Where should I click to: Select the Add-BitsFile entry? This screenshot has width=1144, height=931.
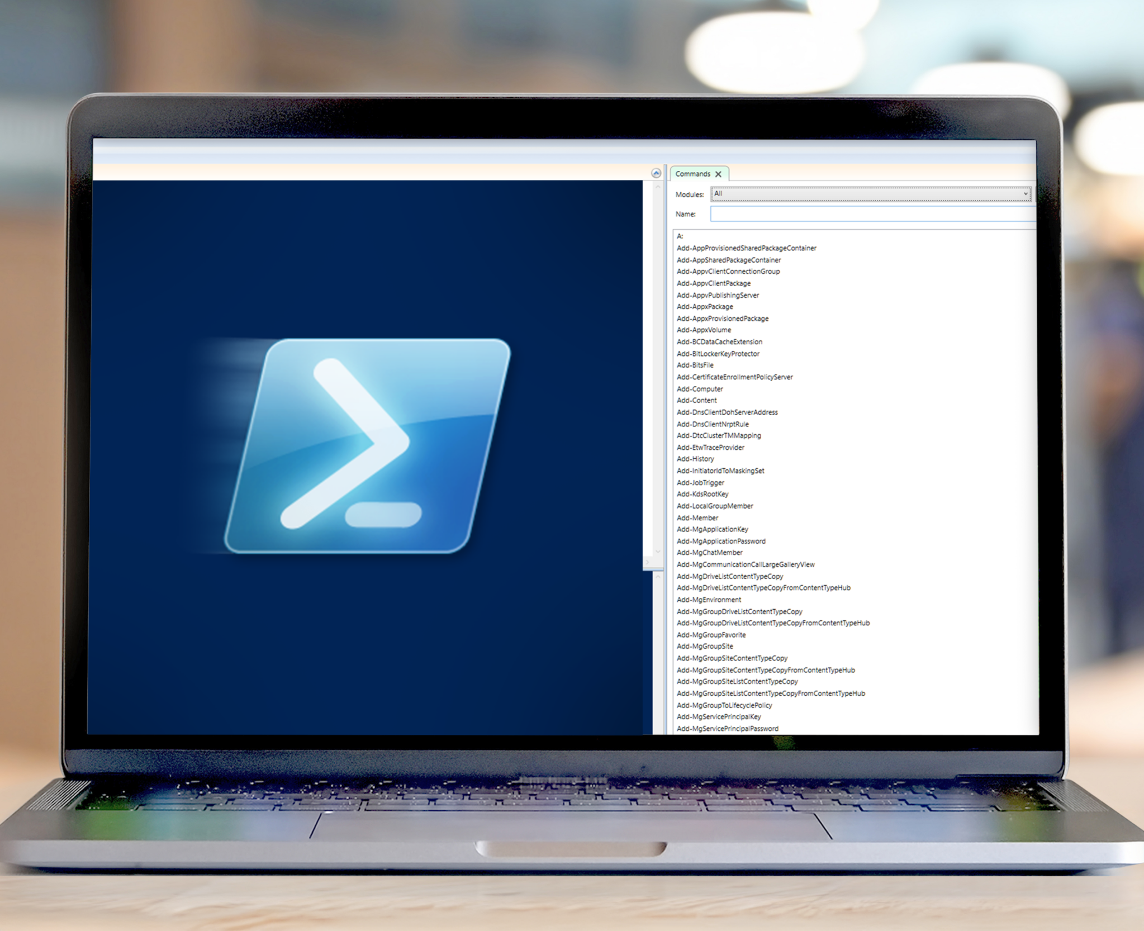695,365
